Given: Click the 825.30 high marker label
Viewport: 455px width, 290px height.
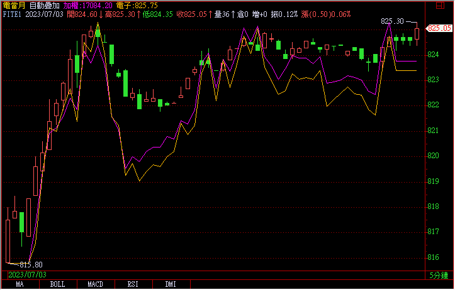Looking at the screenshot, I should [x=392, y=21].
